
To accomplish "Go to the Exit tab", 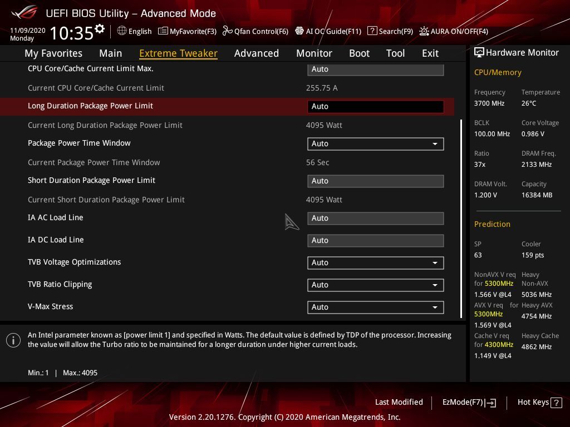I will (430, 53).
